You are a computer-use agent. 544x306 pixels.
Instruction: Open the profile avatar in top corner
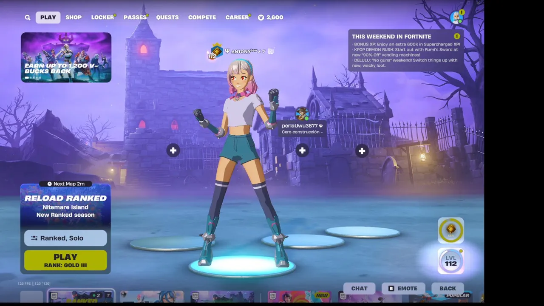click(456, 17)
